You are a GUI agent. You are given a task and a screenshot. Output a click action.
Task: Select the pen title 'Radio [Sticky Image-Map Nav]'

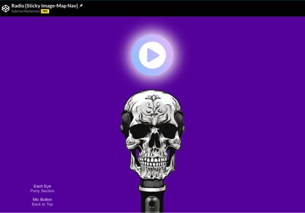(45, 6)
